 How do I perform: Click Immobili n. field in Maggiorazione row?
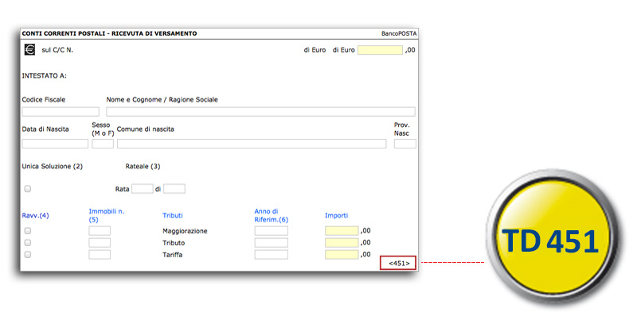point(100,231)
